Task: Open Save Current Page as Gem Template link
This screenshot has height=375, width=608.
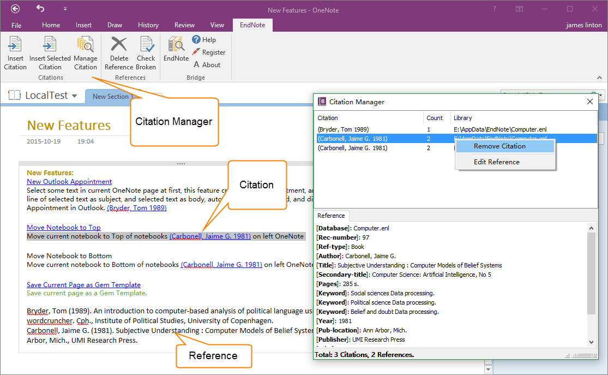Action: pyautogui.click(x=84, y=284)
